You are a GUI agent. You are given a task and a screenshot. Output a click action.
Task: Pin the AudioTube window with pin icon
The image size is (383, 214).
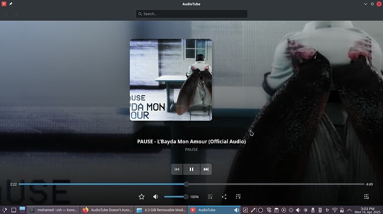[x=11, y=4]
